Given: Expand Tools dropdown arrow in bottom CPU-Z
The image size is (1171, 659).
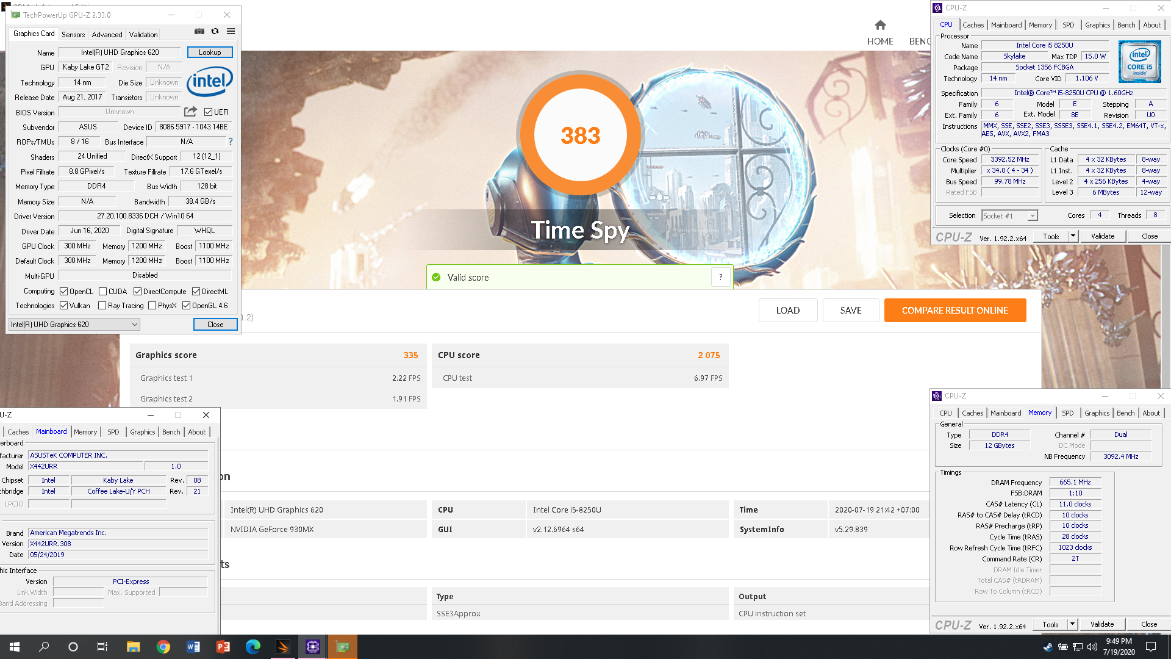Looking at the screenshot, I should point(1072,624).
